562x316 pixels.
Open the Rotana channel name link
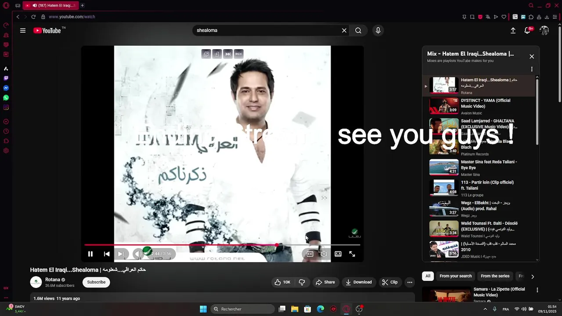click(x=53, y=280)
